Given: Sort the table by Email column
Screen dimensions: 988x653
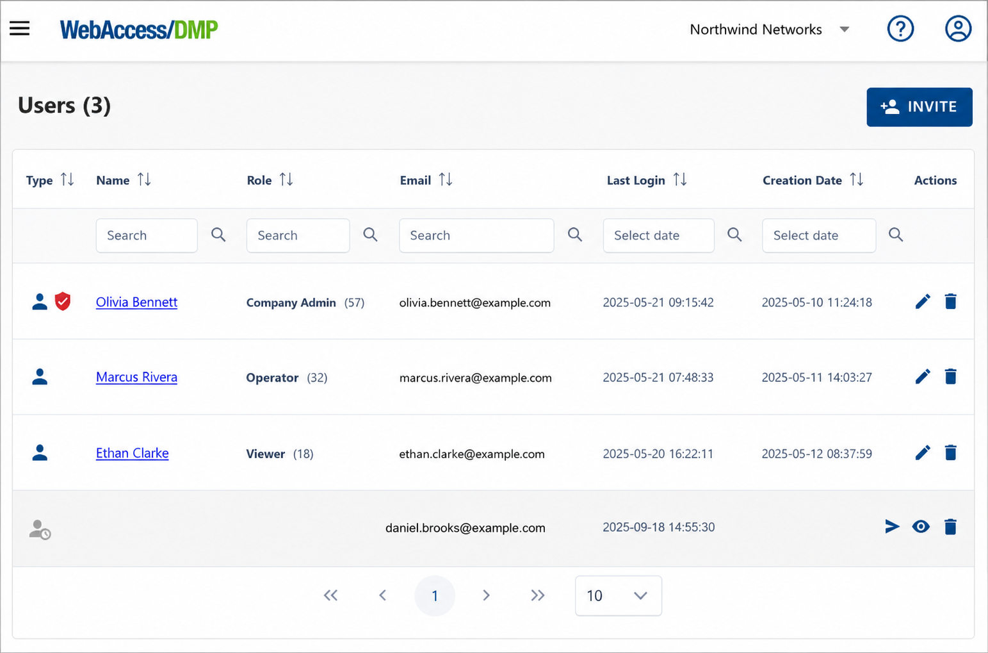Looking at the screenshot, I should click(446, 180).
